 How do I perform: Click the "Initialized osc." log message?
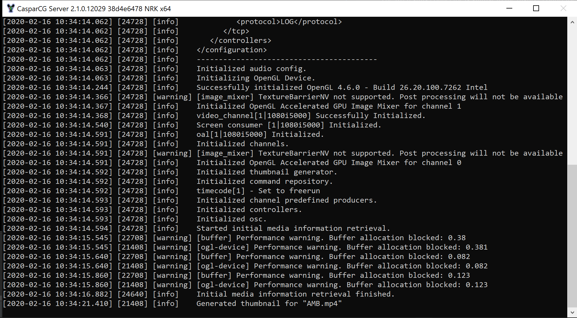tap(231, 219)
